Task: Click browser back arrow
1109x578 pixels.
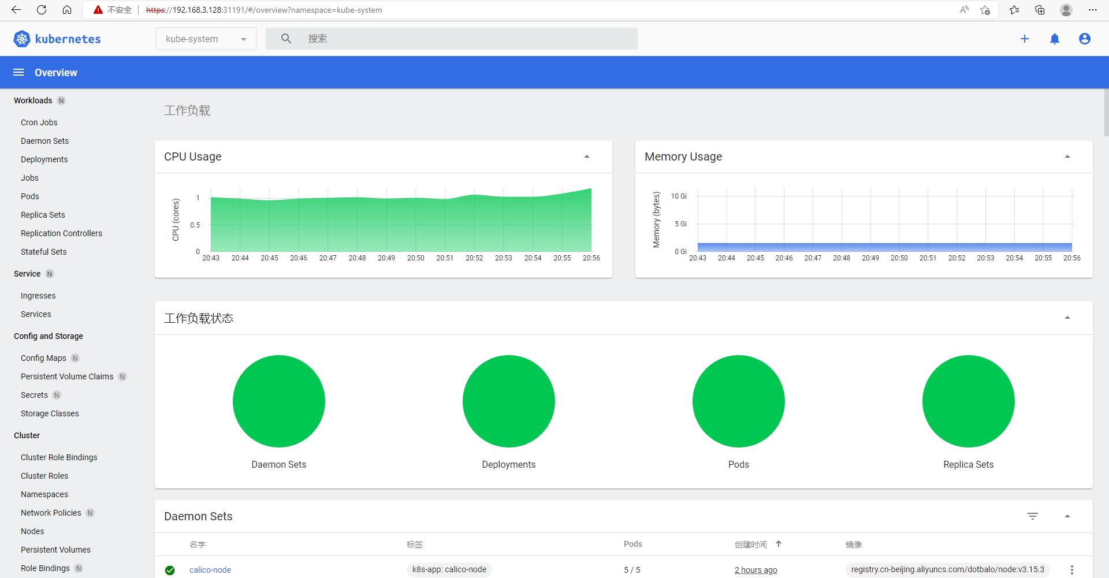Action: [16, 10]
